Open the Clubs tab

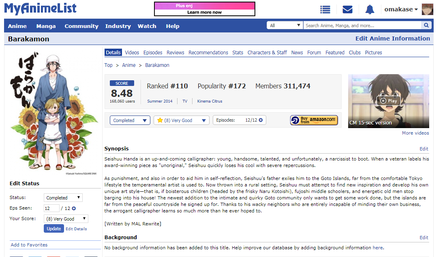point(355,53)
